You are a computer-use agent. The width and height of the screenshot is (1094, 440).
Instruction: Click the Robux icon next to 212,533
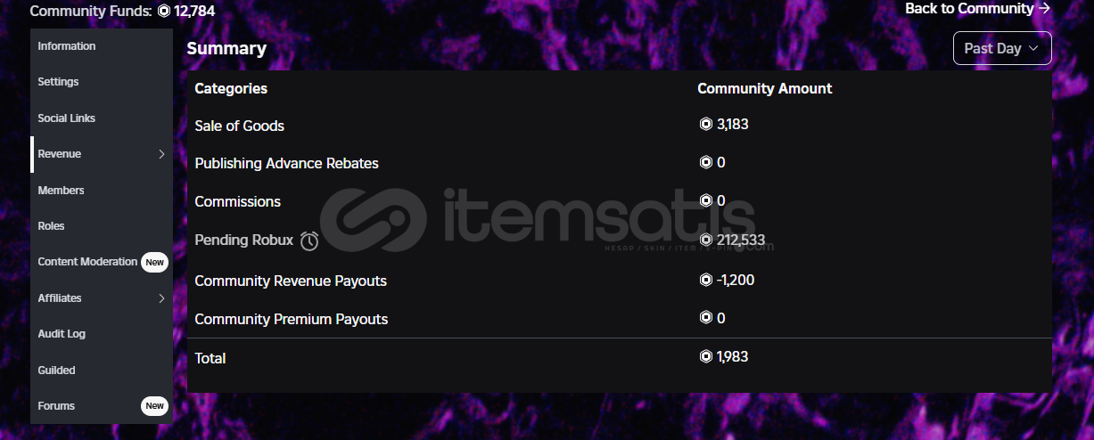(706, 240)
